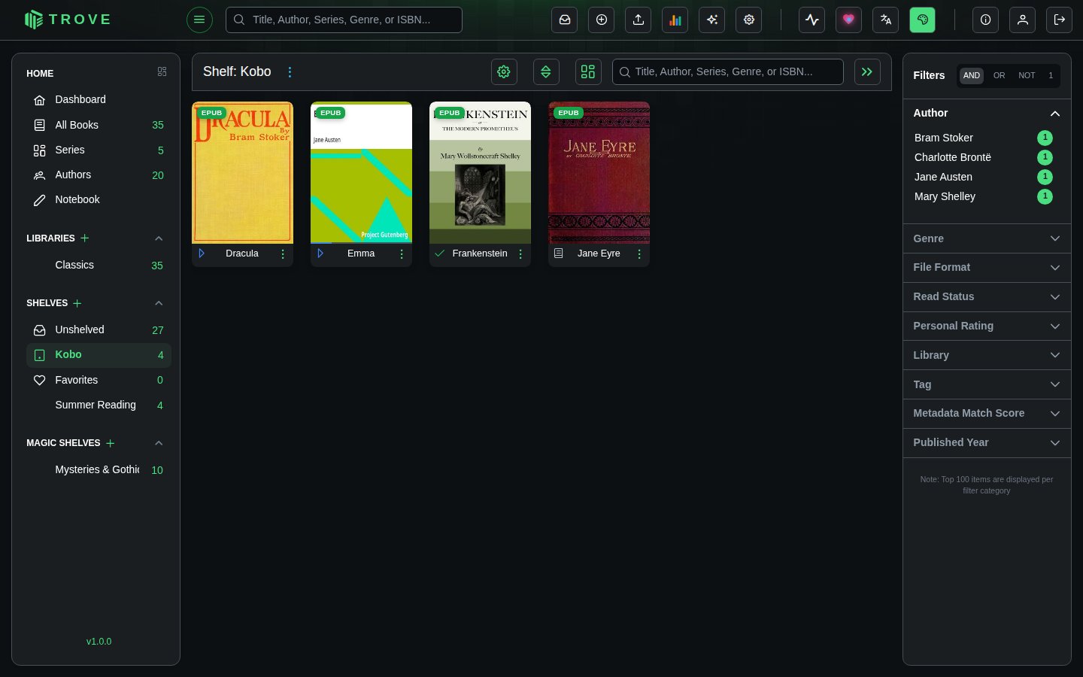Click the sort order icon

tap(546, 71)
